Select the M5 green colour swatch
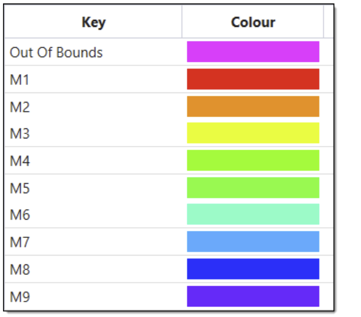 click(253, 188)
